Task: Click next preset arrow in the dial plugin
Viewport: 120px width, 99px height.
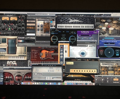Action: [x=67, y=32]
